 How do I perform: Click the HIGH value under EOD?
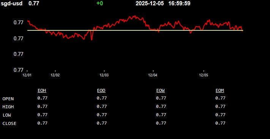click(102, 106)
